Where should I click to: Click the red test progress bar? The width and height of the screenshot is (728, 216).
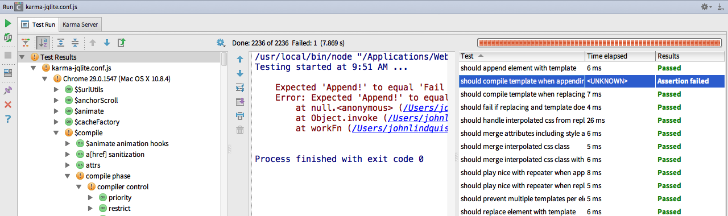coord(600,43)
